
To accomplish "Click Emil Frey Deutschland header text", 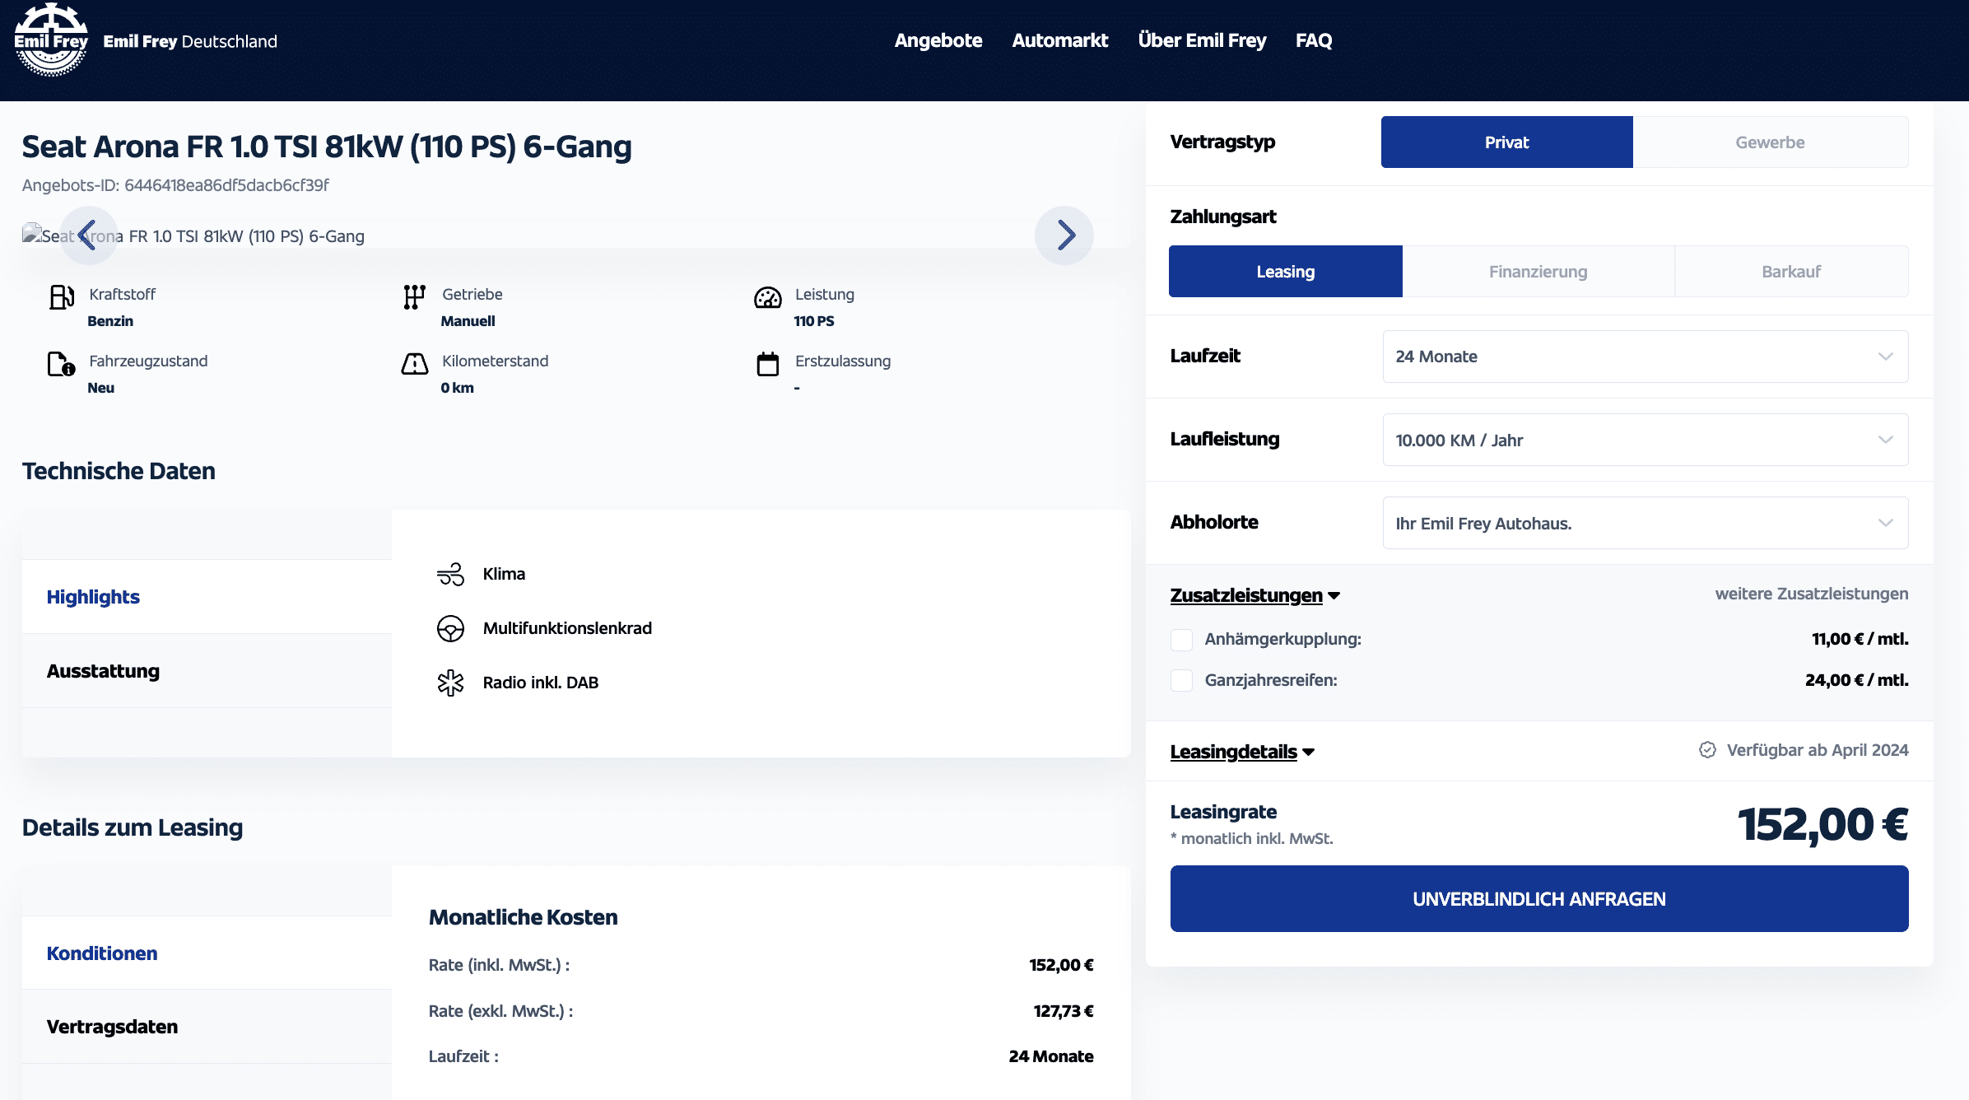I will [190, 41].
